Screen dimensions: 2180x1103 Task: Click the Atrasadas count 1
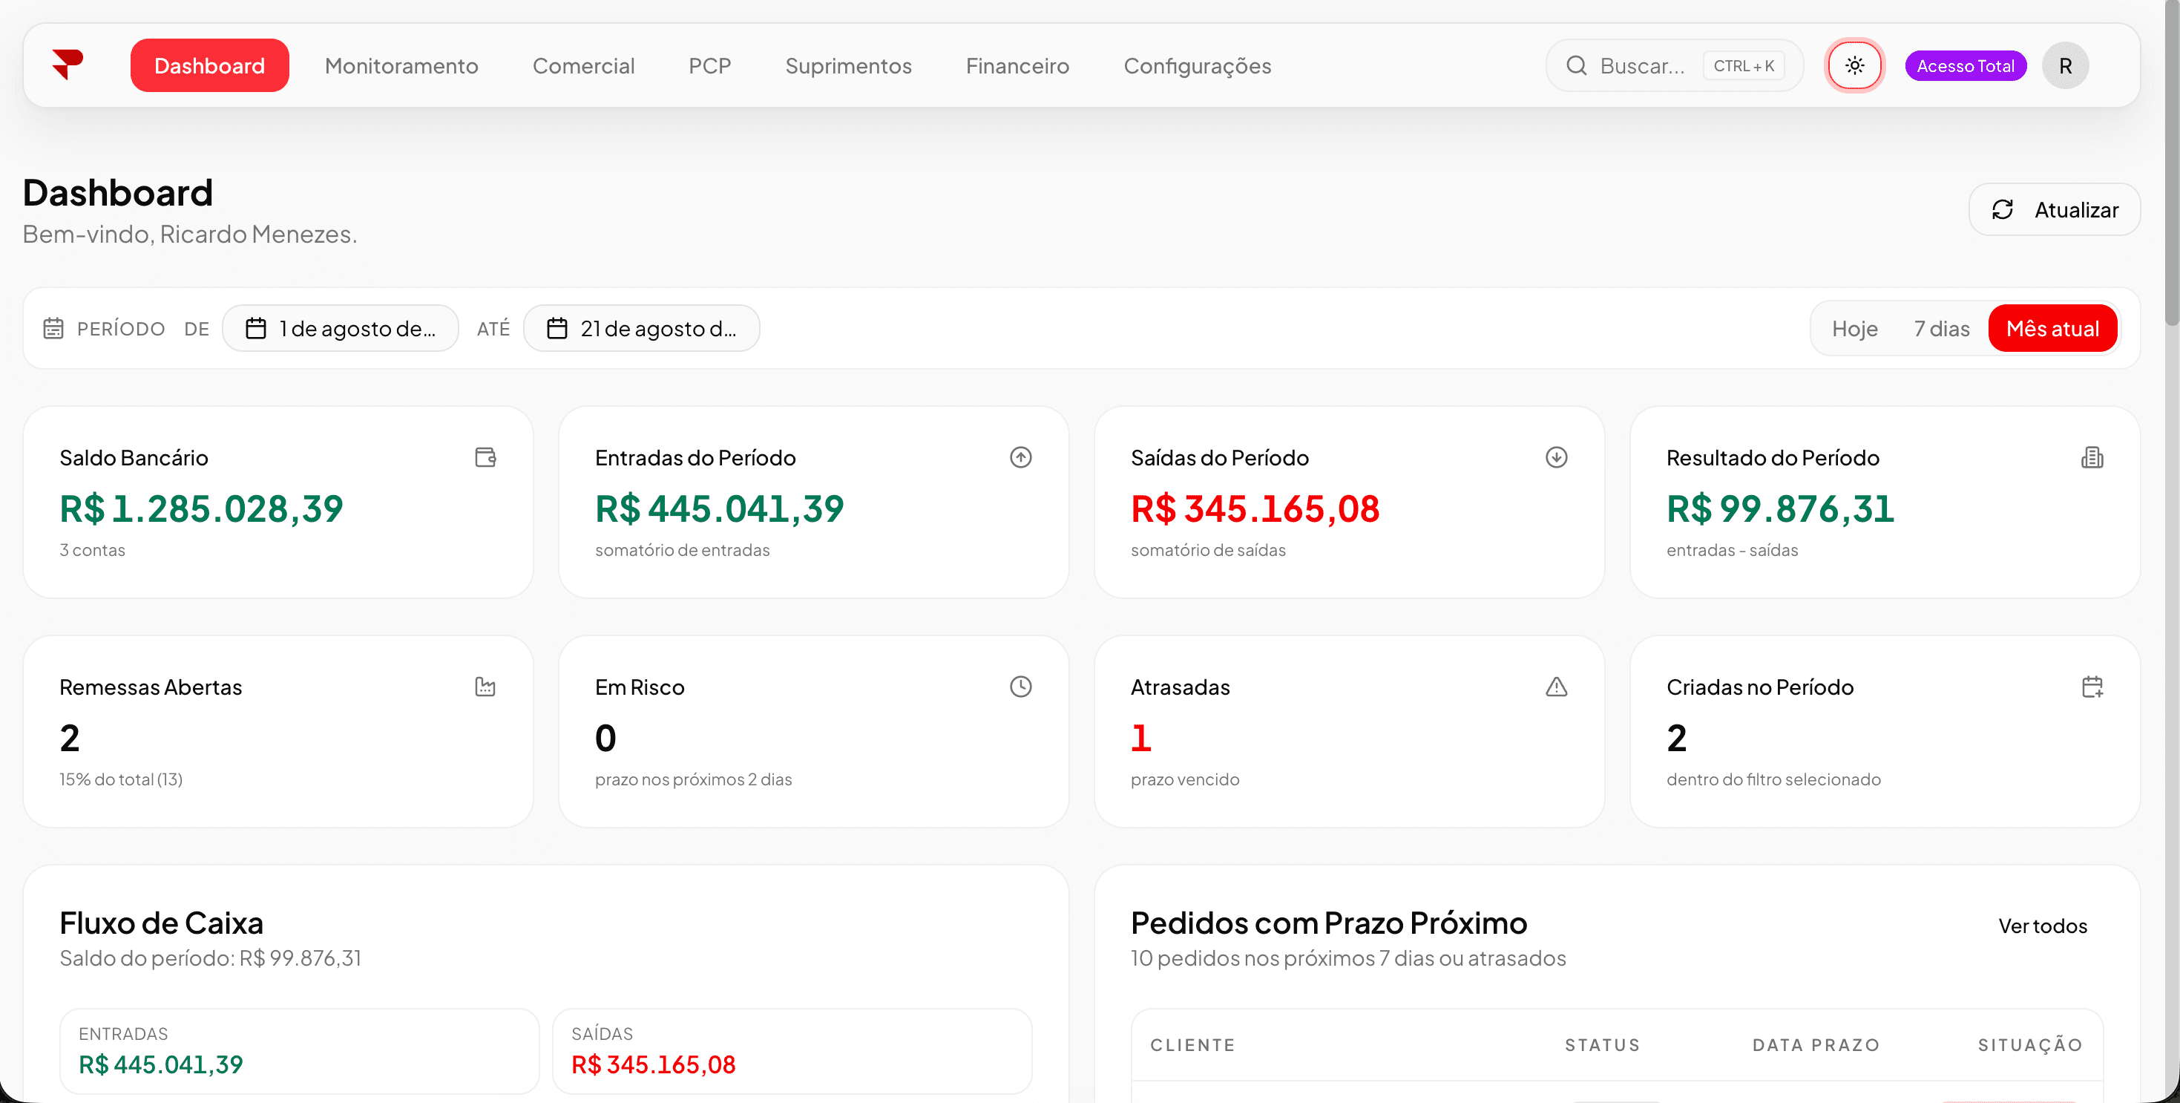1140,737
